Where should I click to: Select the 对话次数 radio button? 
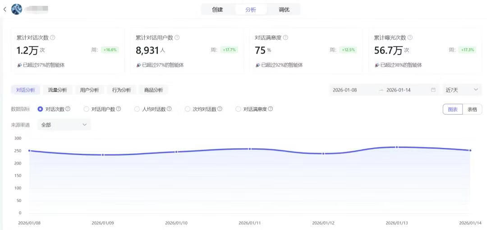(x=40, y=109)
